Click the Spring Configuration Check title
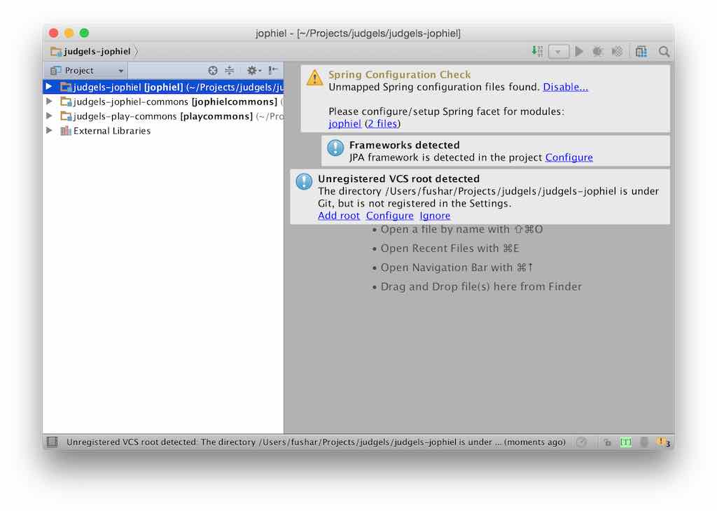The width and height of the screenshot is (717, 511). pyautogui.click(x=399, y=74)
